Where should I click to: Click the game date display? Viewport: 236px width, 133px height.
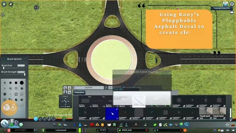click(x=21, y=130)
